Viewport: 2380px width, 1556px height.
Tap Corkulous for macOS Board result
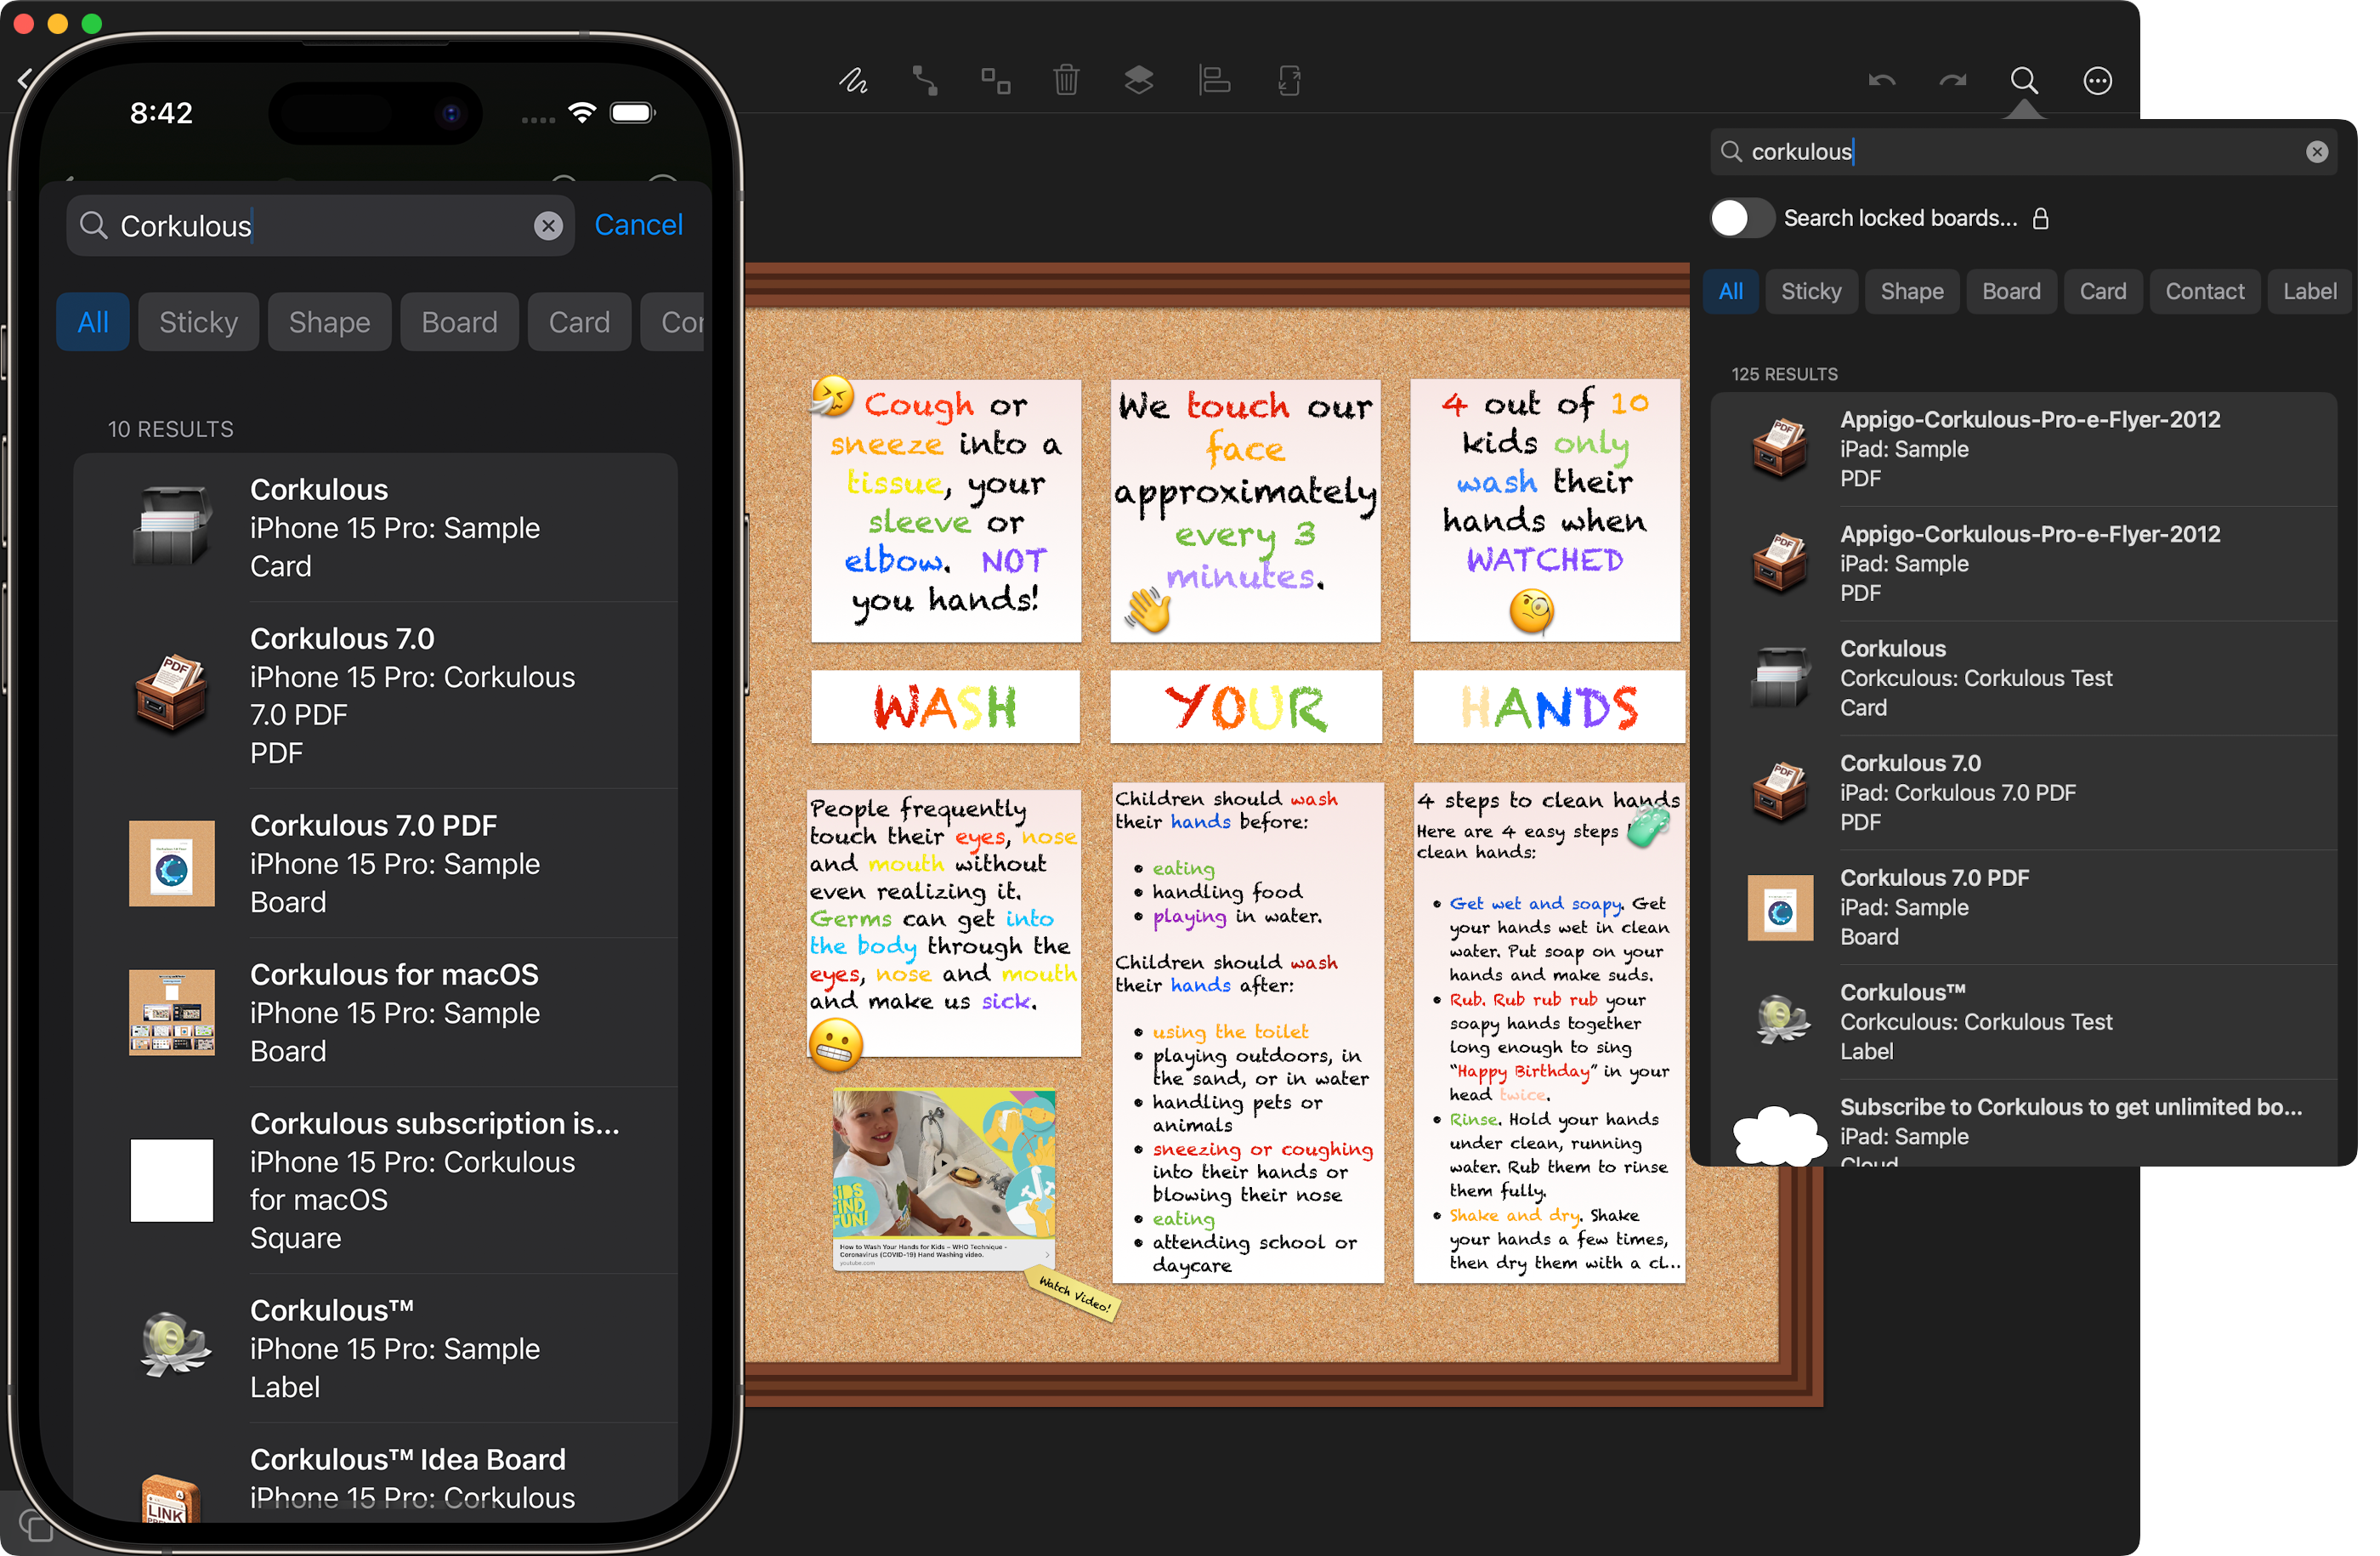375,1013
